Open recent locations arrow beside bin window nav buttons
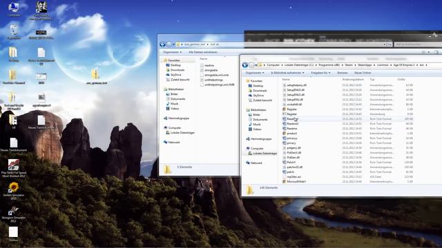This screenshot has height=248, width=442. [256, 65]
